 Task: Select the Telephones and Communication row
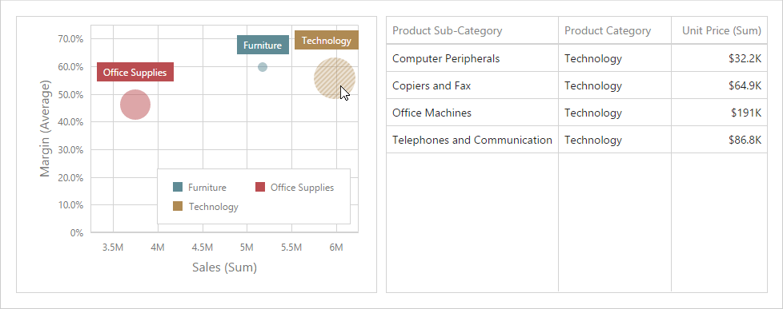coord(576,140)
